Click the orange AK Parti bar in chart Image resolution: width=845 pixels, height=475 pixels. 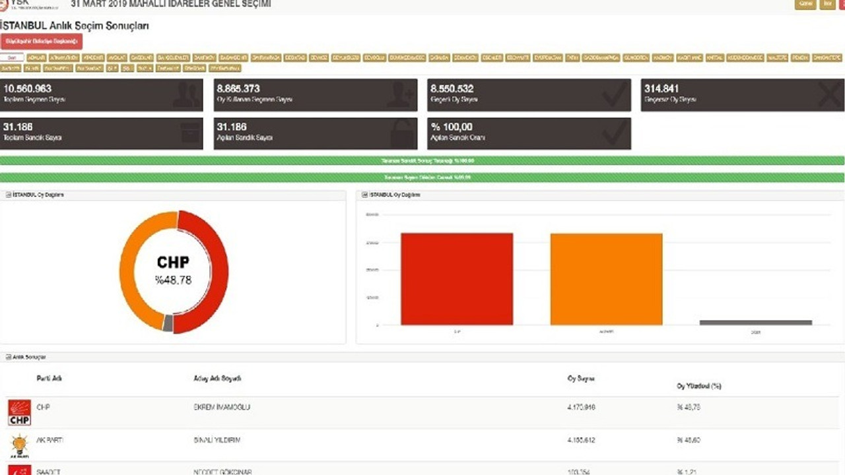606,280
